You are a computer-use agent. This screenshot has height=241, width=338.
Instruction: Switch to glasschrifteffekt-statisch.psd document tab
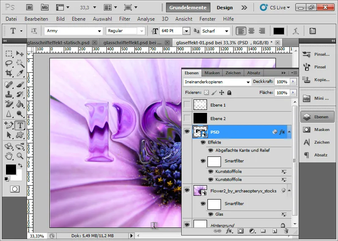[x=58, y=43]
